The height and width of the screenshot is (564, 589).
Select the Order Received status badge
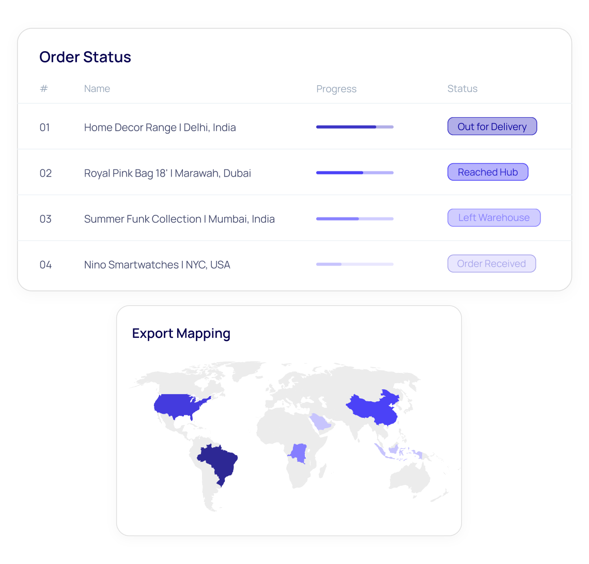[x=491, y=264]
